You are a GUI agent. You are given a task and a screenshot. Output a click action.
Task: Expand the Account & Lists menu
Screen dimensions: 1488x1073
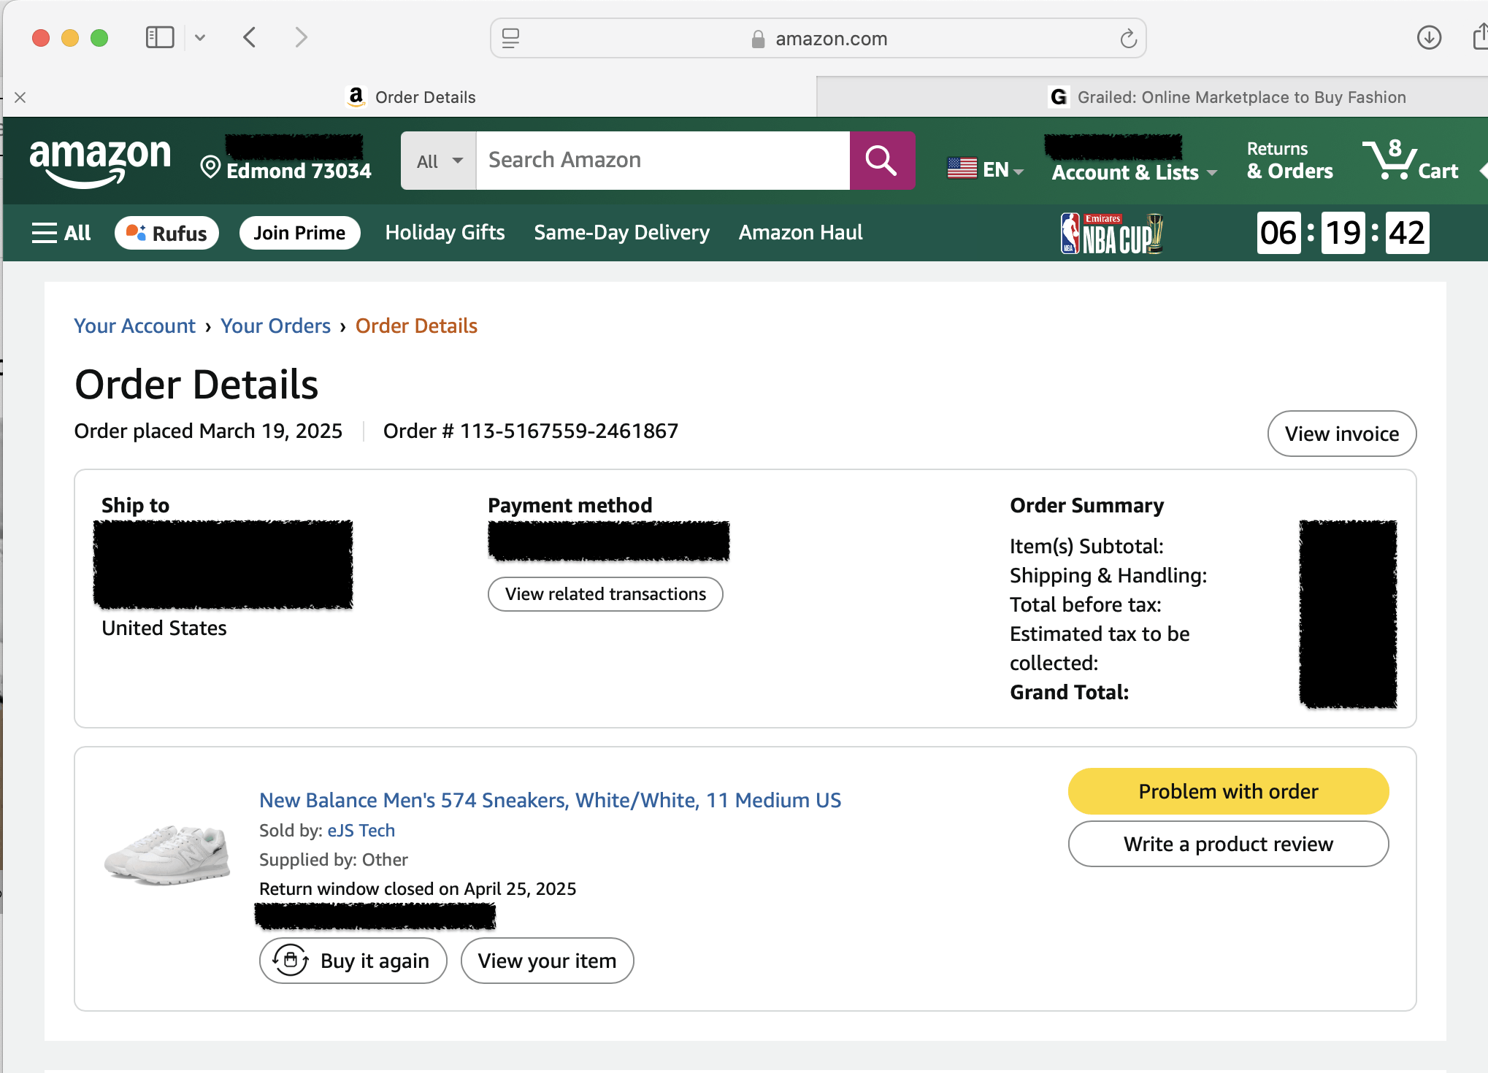(x=1134, y=172)
